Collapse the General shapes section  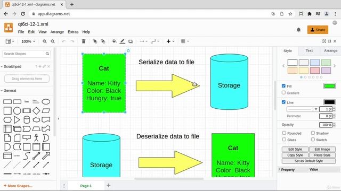point(9,91)
